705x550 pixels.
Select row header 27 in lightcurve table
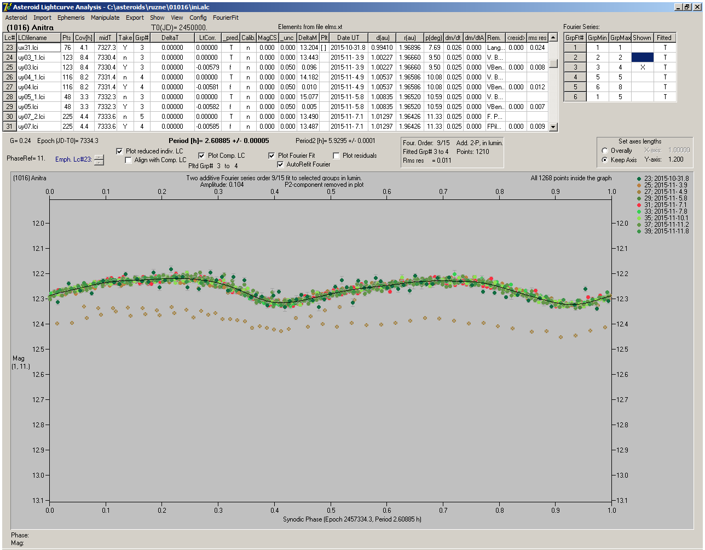(x=9, y=87)
